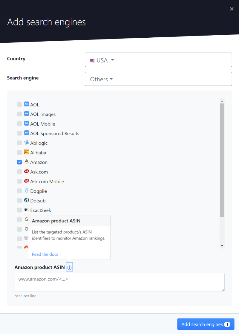
Task: Enable the AOL Images checkbox
Action: coord(19,114)
